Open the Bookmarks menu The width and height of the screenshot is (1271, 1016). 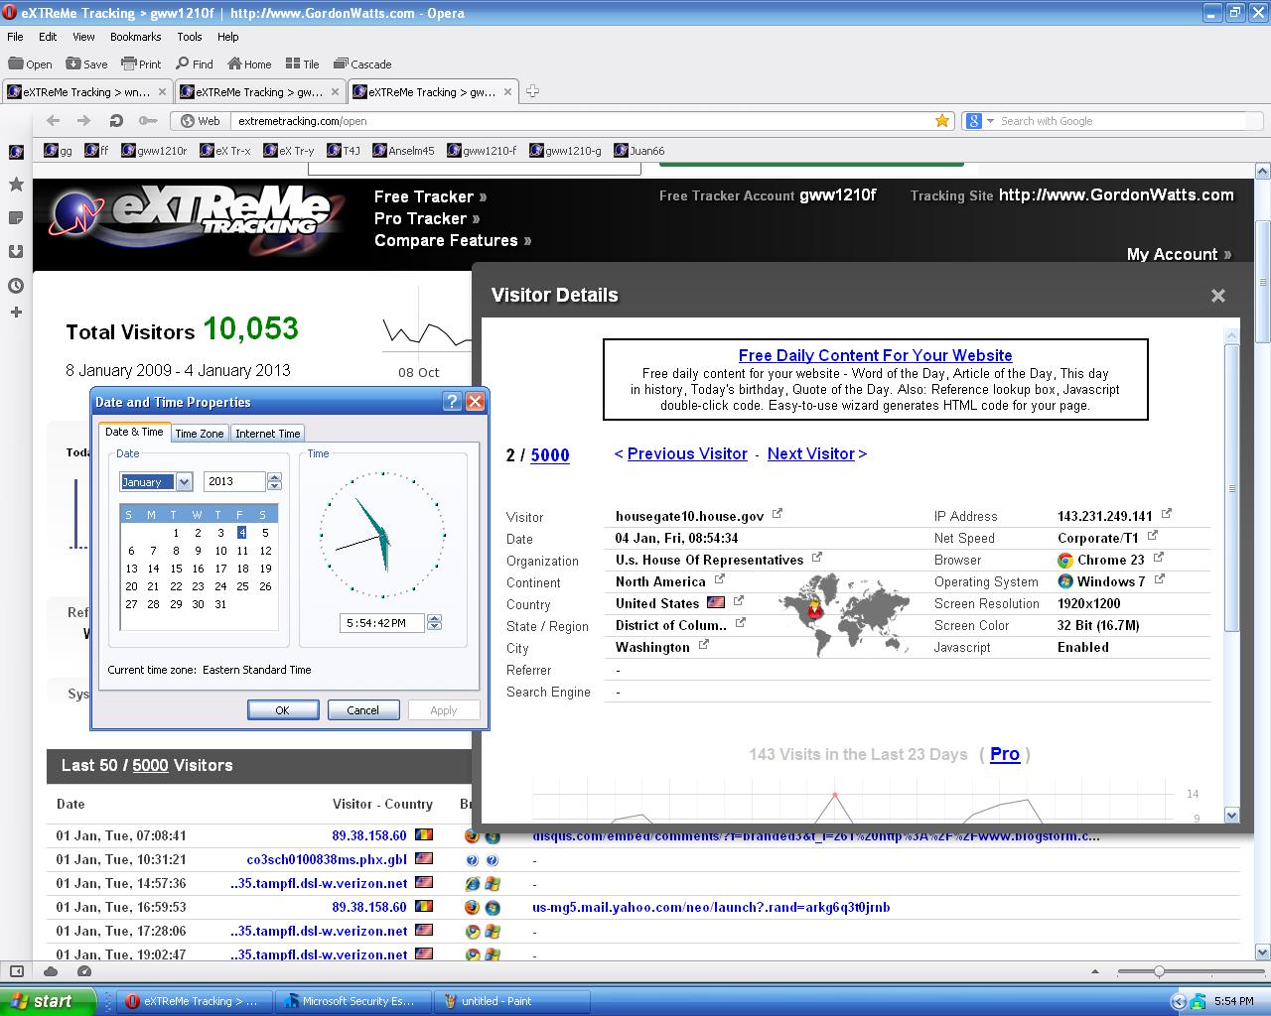coord(135,37)
